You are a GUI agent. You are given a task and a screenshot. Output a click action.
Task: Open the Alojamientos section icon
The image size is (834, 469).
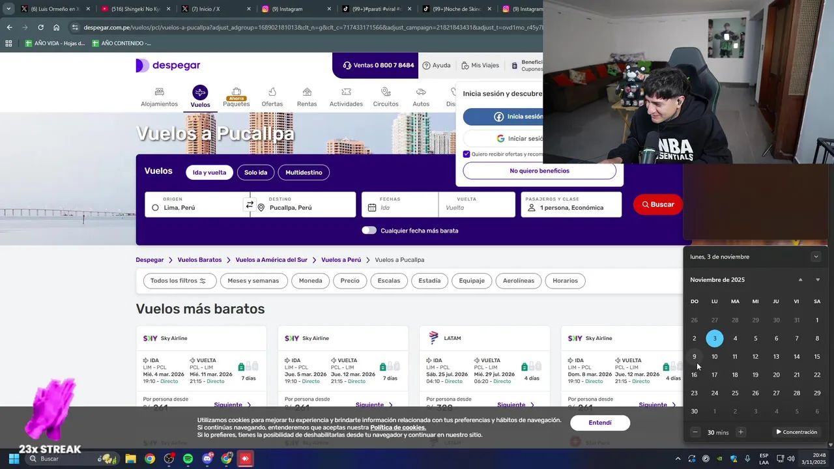coord(159,92)
